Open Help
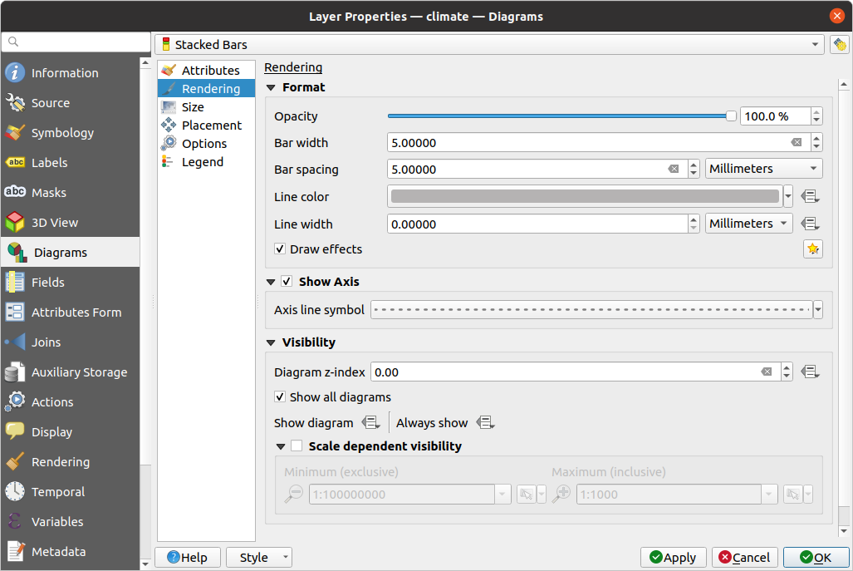This screenshot has height=571, width=853. pyautogui.click(x=188, y=557)
